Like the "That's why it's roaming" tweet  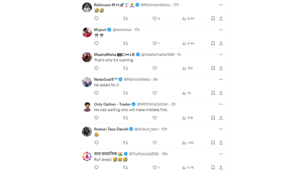click(x=155, y=68)
